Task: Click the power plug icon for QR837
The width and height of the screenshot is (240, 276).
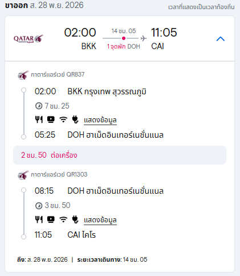Action: tap(75, 119)
